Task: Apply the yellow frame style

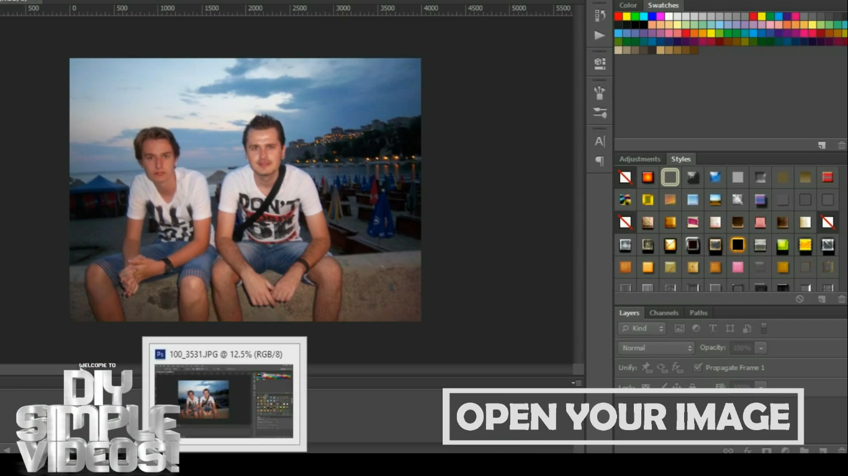Action: [x=647, y=200]
